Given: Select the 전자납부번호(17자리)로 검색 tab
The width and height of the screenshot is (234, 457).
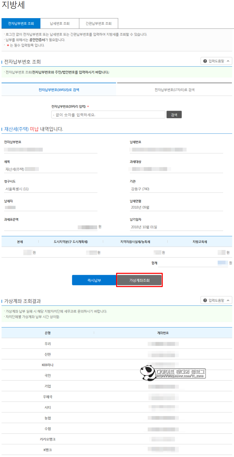Looking at the screenshot, I should 175,90.
